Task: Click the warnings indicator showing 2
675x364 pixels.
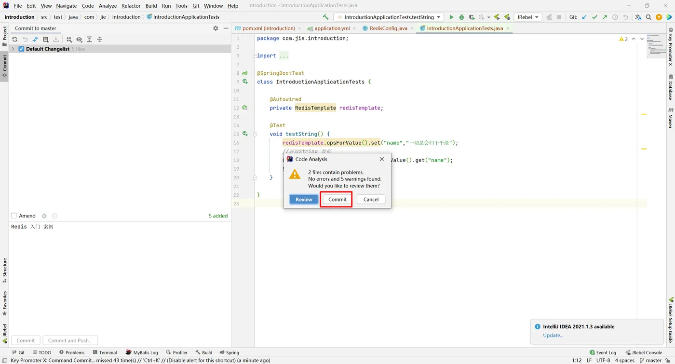Action: click(623, 39)
